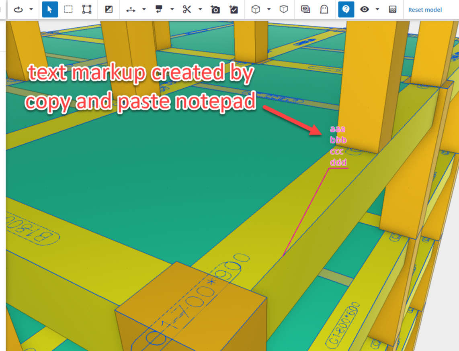Open the image overlay tool
This screenshot has height=351, width=459.
coord(306,9)
